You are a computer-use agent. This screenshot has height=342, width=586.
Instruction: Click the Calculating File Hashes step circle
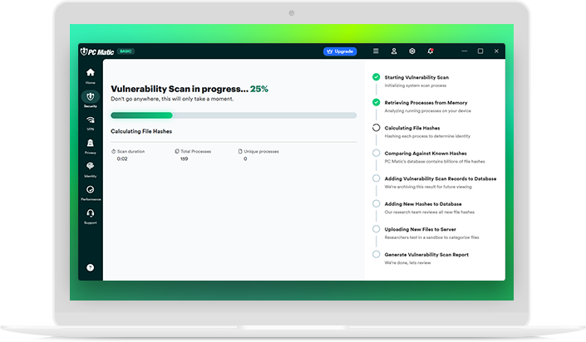pos(376,128)
